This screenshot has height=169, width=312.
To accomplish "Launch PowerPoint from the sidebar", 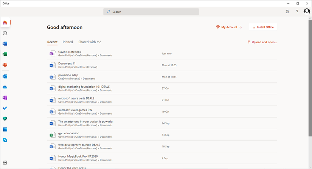I will [x=5, y=65].
